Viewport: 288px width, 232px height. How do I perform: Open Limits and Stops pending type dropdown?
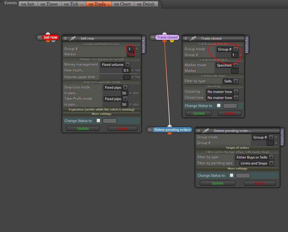257,163
